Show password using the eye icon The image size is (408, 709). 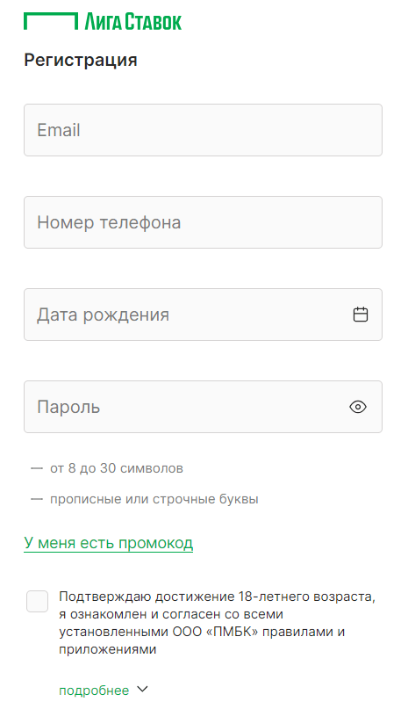tap(358, 407)
